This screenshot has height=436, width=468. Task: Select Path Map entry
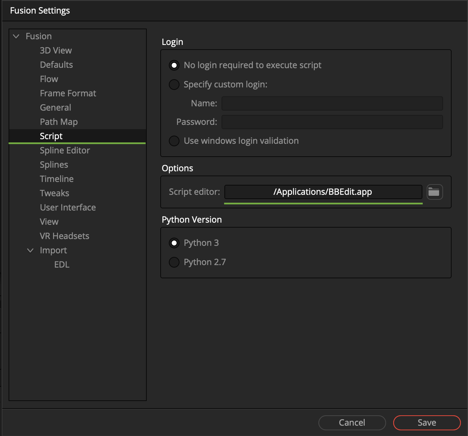click(x=59, y=122)
